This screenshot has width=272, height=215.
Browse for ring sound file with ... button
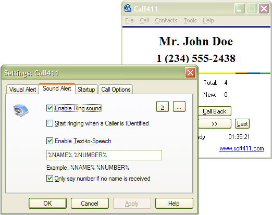179,107
